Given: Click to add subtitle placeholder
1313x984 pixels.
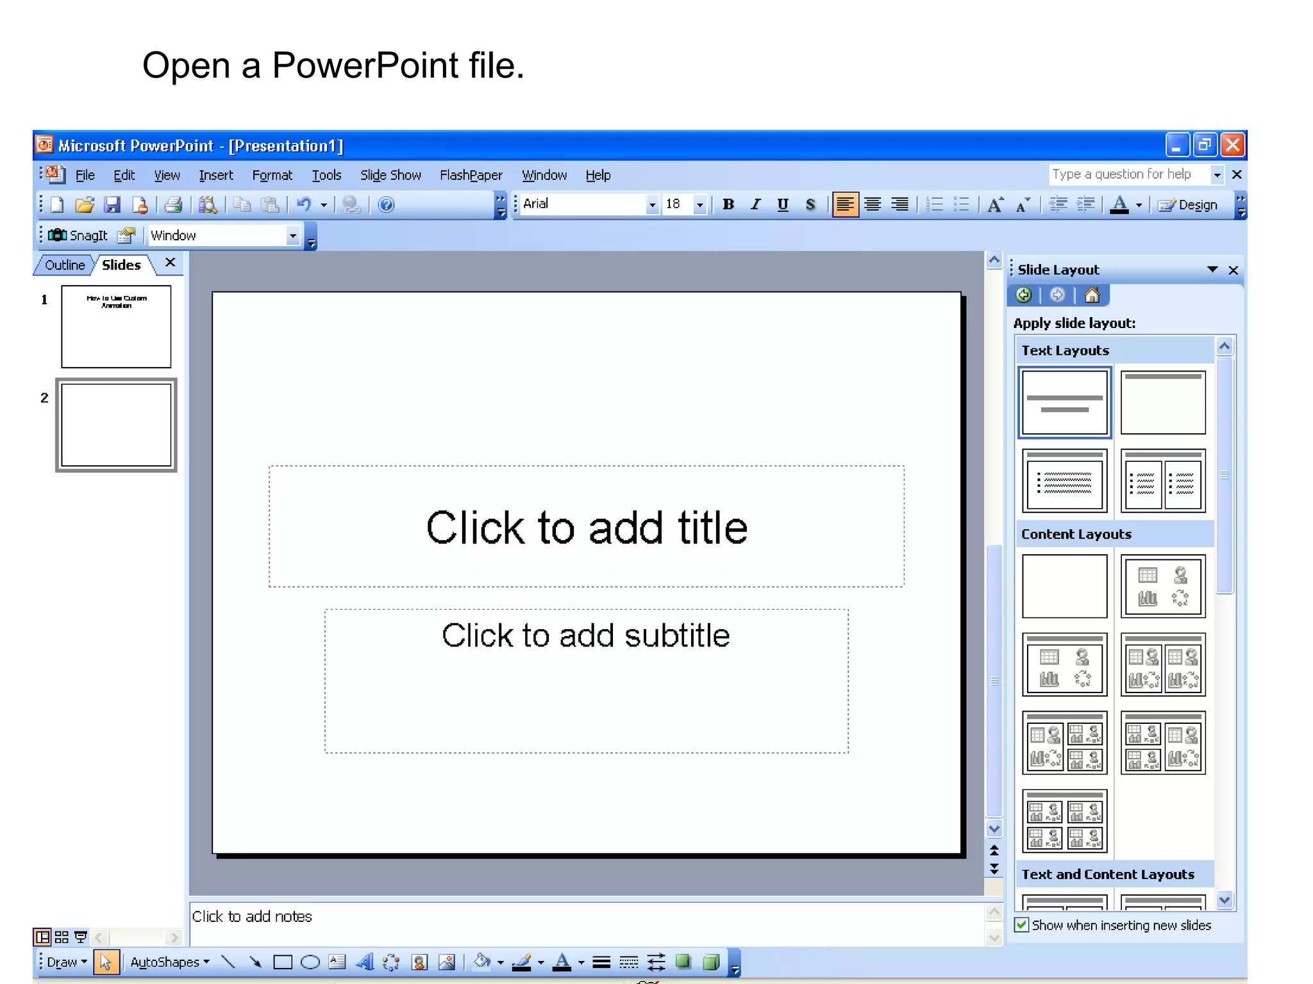Looking at the screenshot, I should (x=587, y=681).
